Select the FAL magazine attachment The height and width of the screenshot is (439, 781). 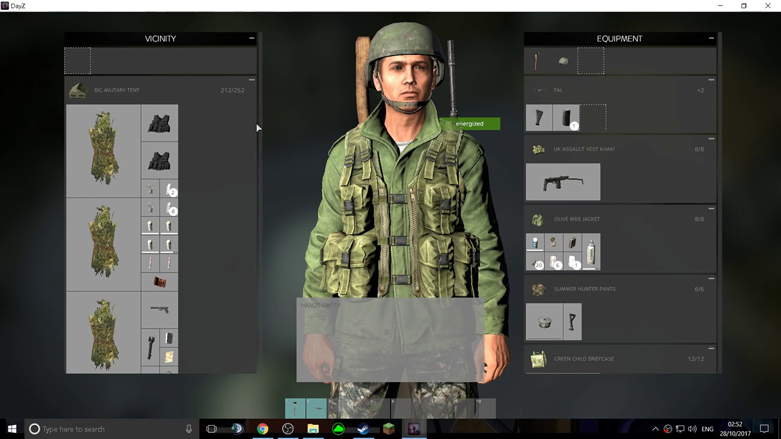566,118
